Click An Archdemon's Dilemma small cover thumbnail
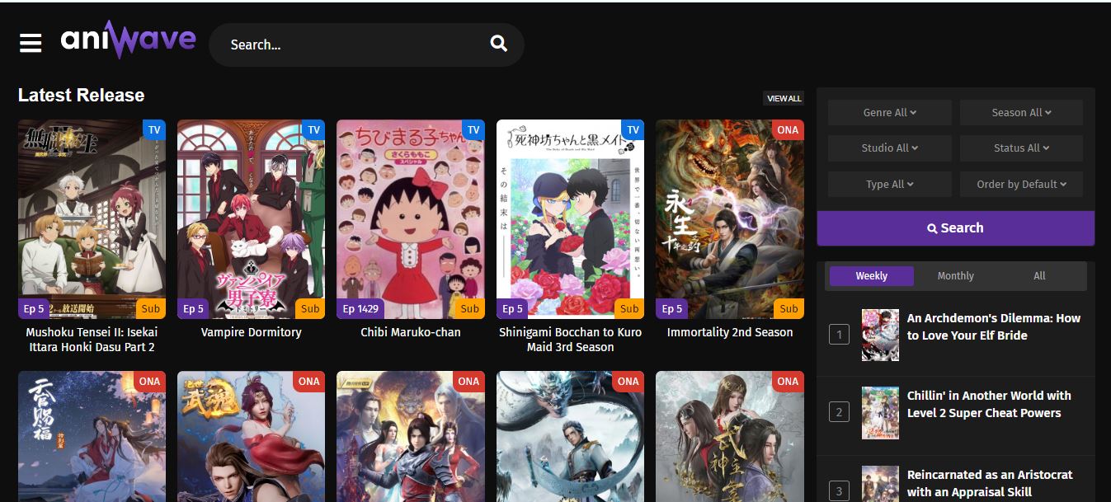This screenshot has height=502, width=1111. click(880, 335)
